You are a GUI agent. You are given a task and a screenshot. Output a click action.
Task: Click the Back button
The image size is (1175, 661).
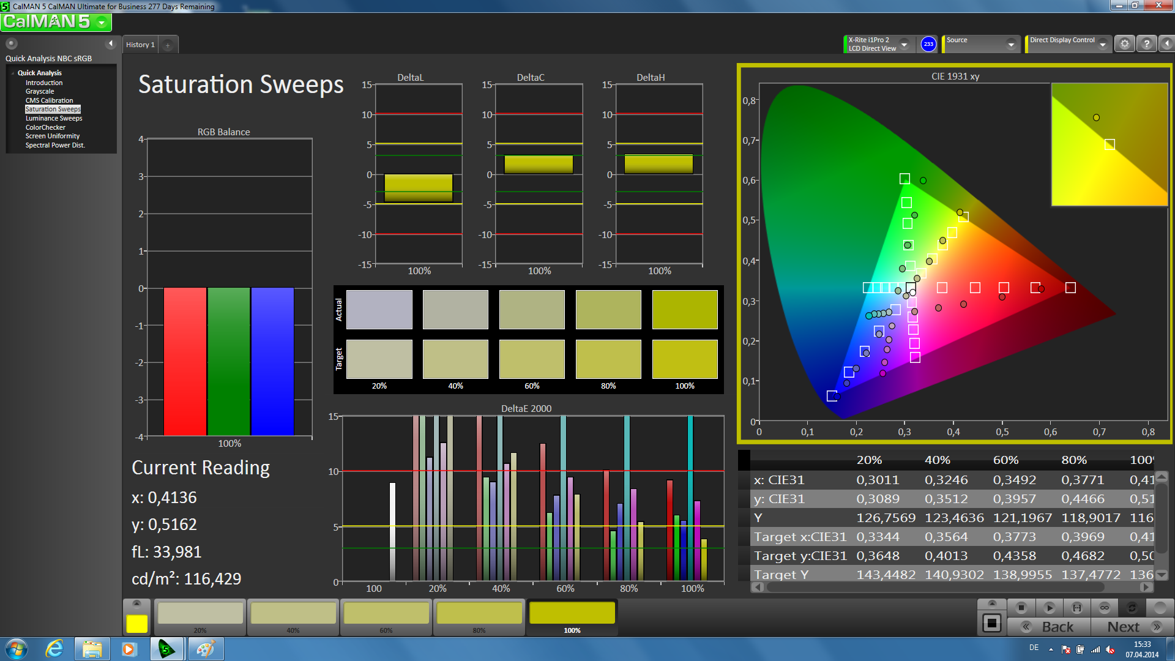(1050, 627)
